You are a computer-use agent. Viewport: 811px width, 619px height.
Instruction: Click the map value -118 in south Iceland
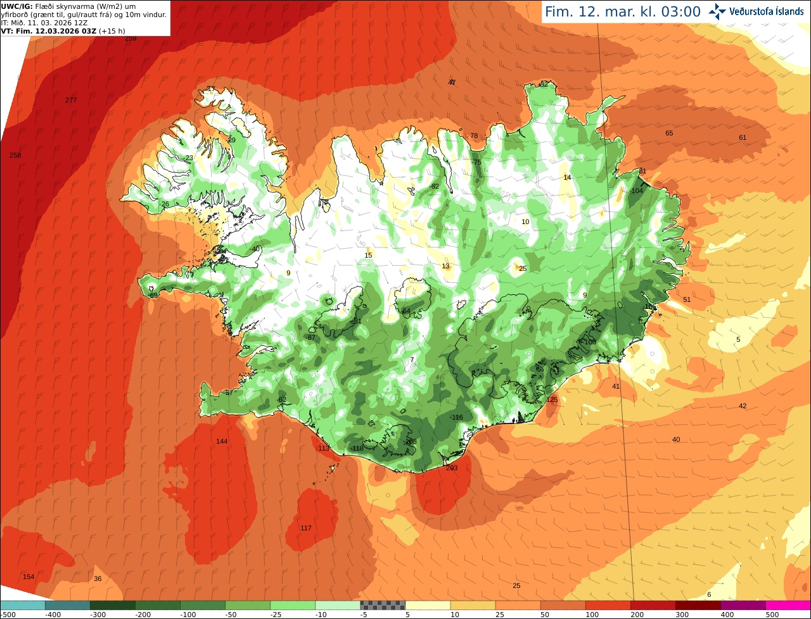click(357, 448)
